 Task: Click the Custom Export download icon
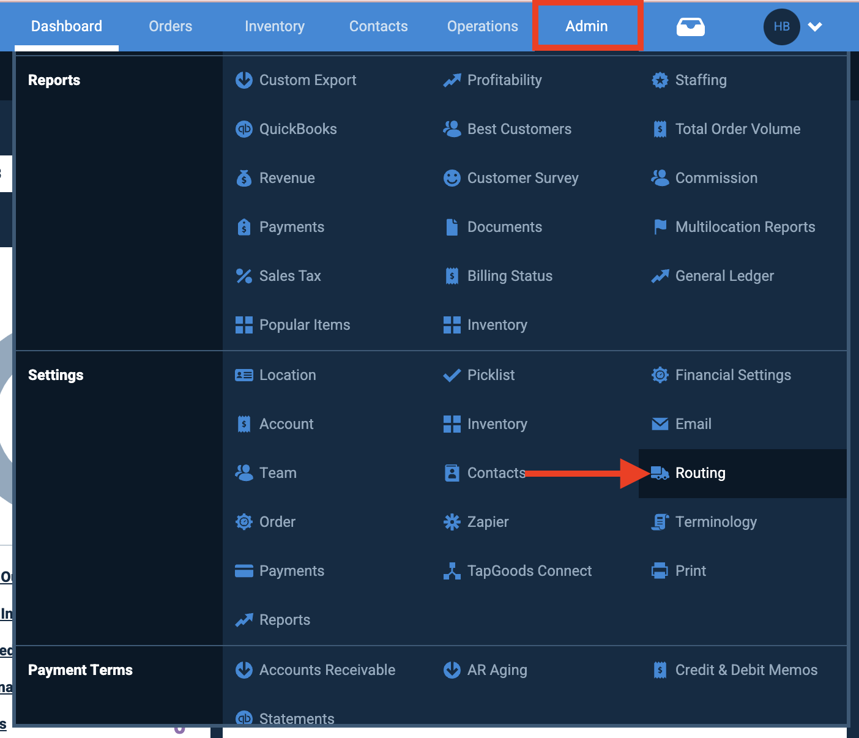click(244, 80)
